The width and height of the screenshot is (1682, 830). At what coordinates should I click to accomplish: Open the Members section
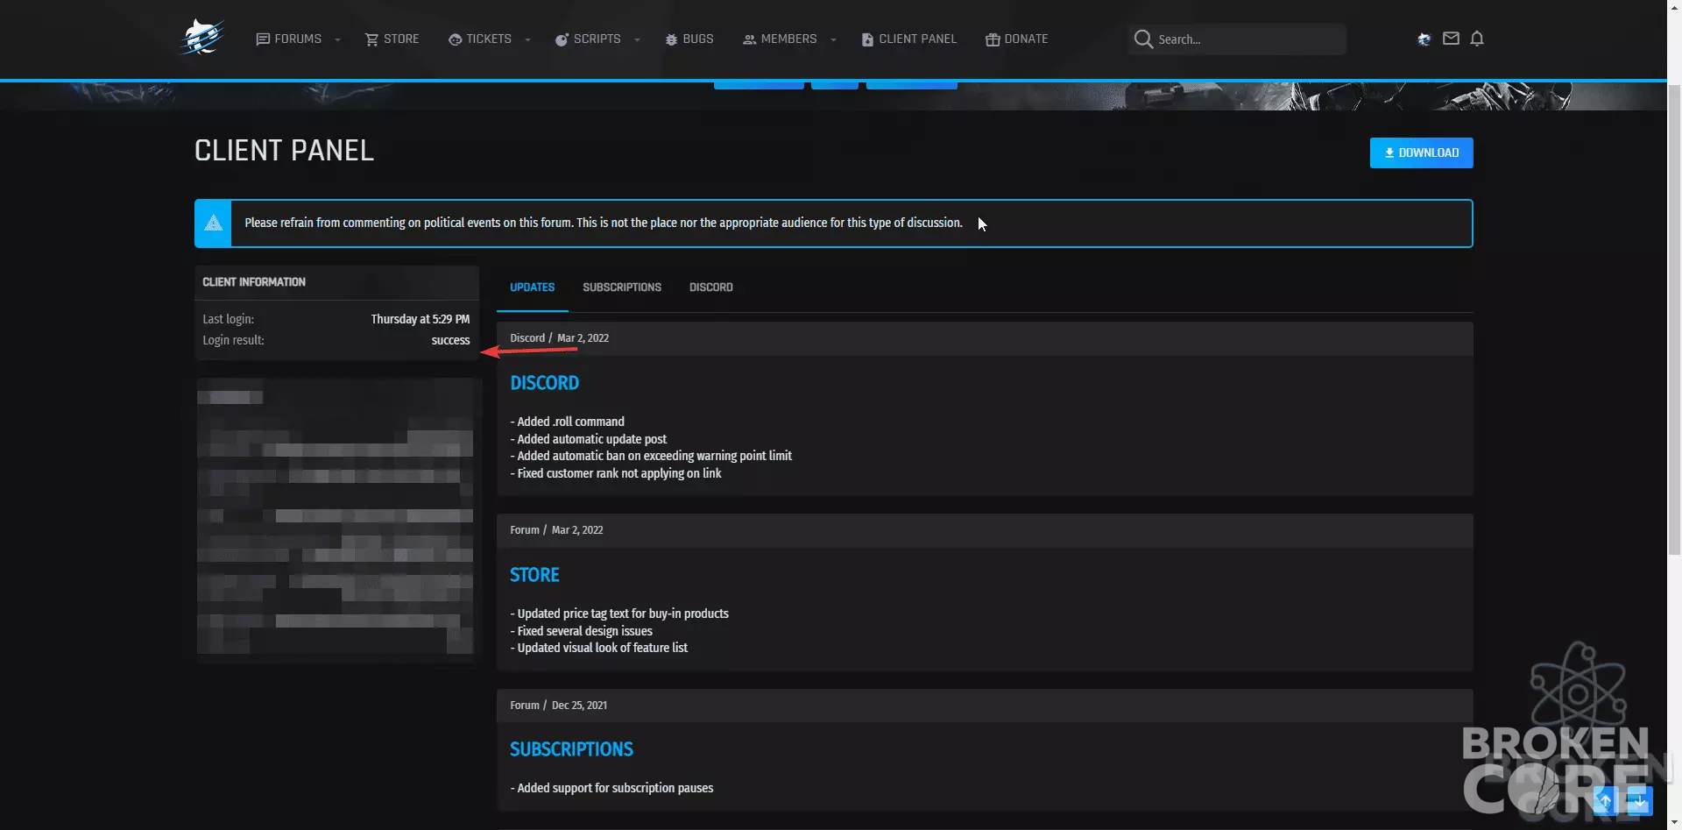(x=780, y=39)
